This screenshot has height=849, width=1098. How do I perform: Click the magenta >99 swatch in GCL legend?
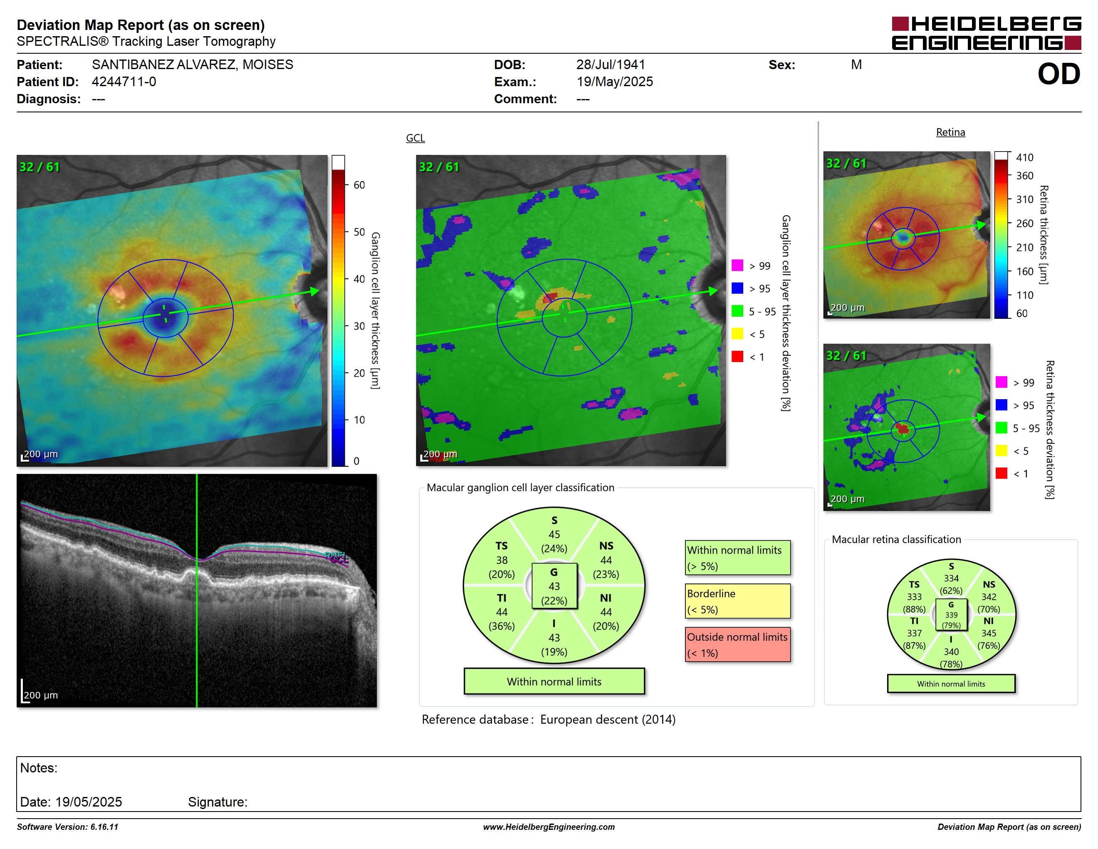pos(737,266)
